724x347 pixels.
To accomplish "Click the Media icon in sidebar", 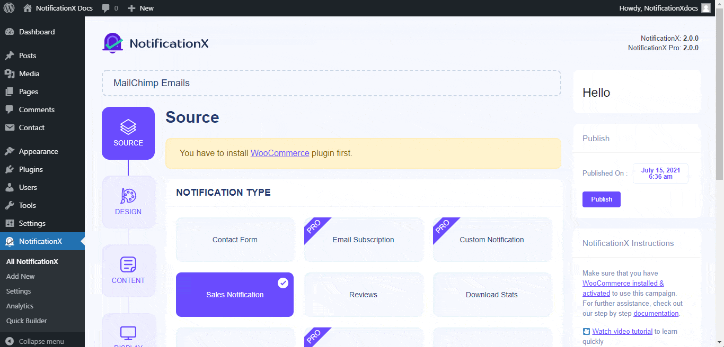I will (10, 74).
